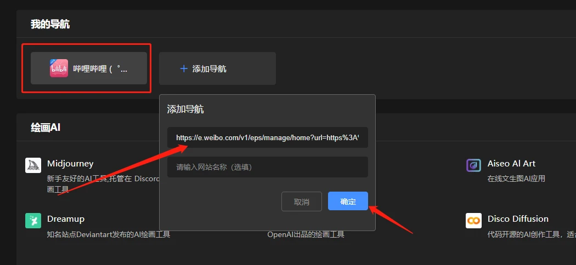Click the Aiseo AI Art icon

tap(473, 165)
